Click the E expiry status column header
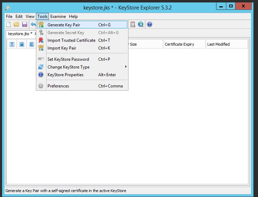The image size is (258, 197). coord(32,44)
